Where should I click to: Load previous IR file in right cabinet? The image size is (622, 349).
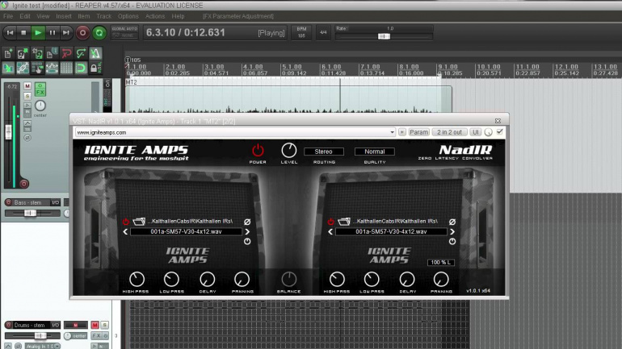(330, 231)
